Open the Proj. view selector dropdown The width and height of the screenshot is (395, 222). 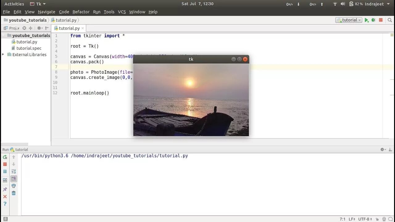pos(11,28)
